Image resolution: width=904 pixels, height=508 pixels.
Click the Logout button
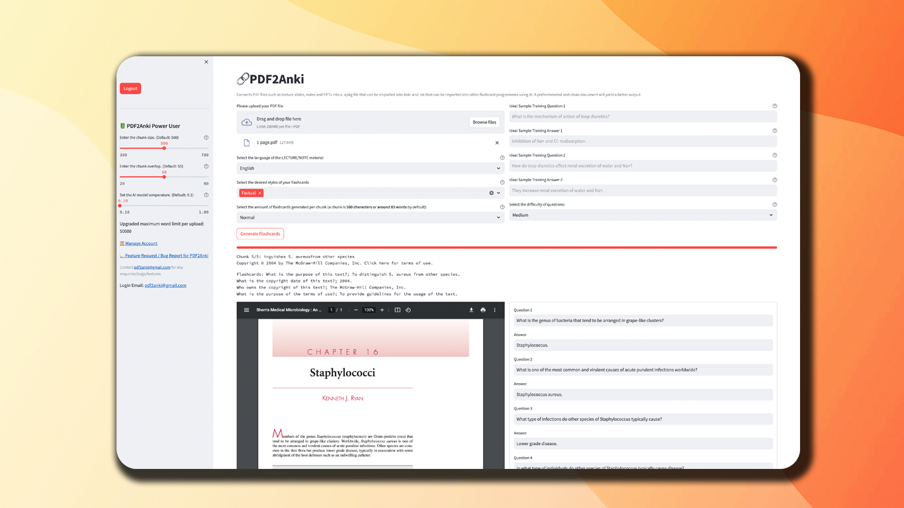(x=130, y=88)
